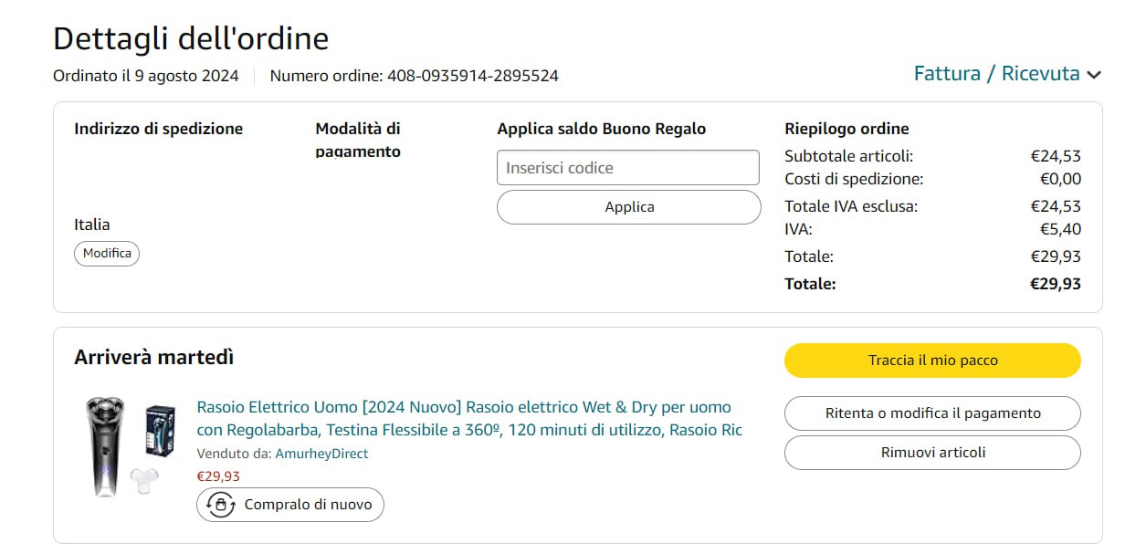1146x554 pixels.
Task: Click the Applica button
Action: (628, 207)
